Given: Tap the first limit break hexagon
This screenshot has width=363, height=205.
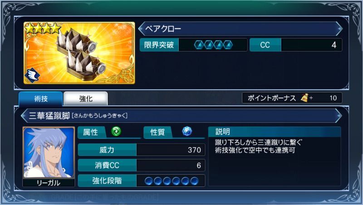Looking at the screenshot, I should 199,45.
